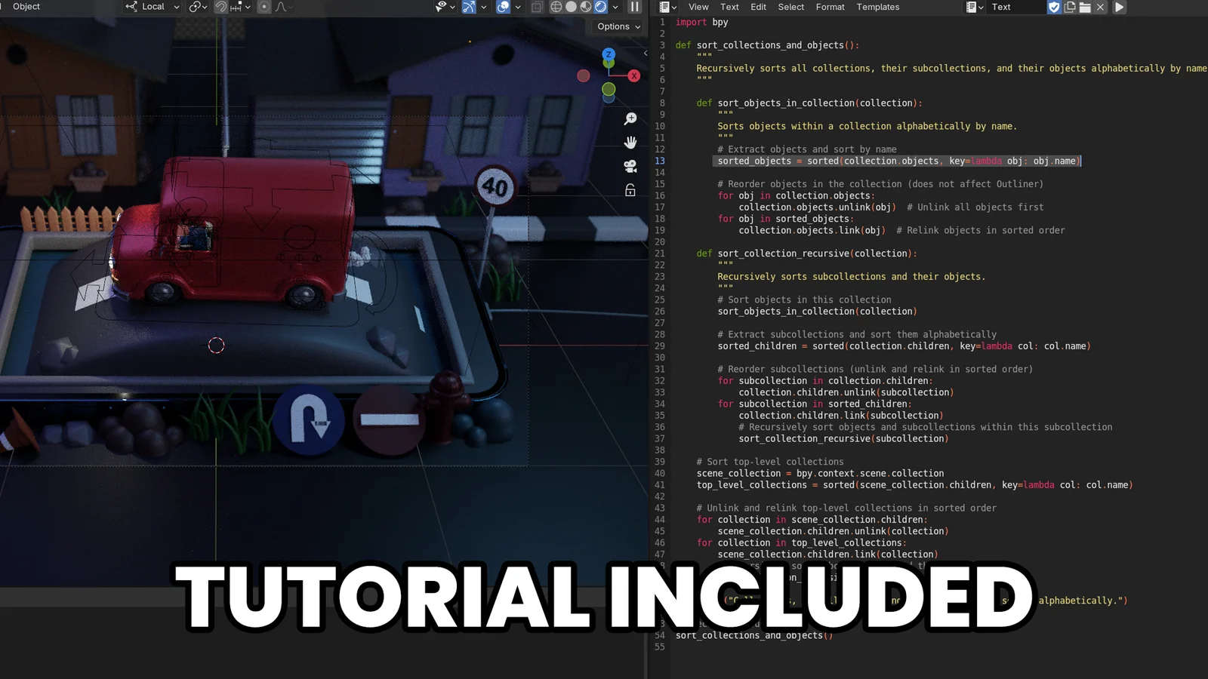Image resolution: width=1208 pixels, height=679 pixels.
Task: Toggle the viewport render pause icon
Action: click(633, 7)
